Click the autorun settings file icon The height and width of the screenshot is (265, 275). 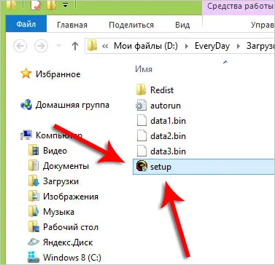pos(141,106)
